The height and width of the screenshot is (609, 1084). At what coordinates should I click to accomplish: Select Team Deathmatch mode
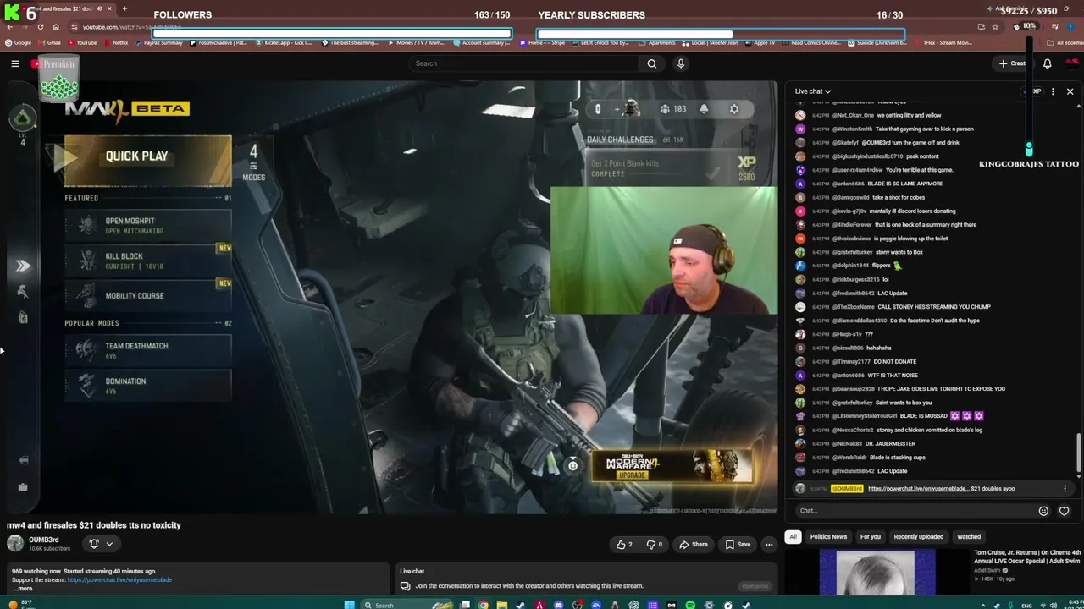coord(147,350)
